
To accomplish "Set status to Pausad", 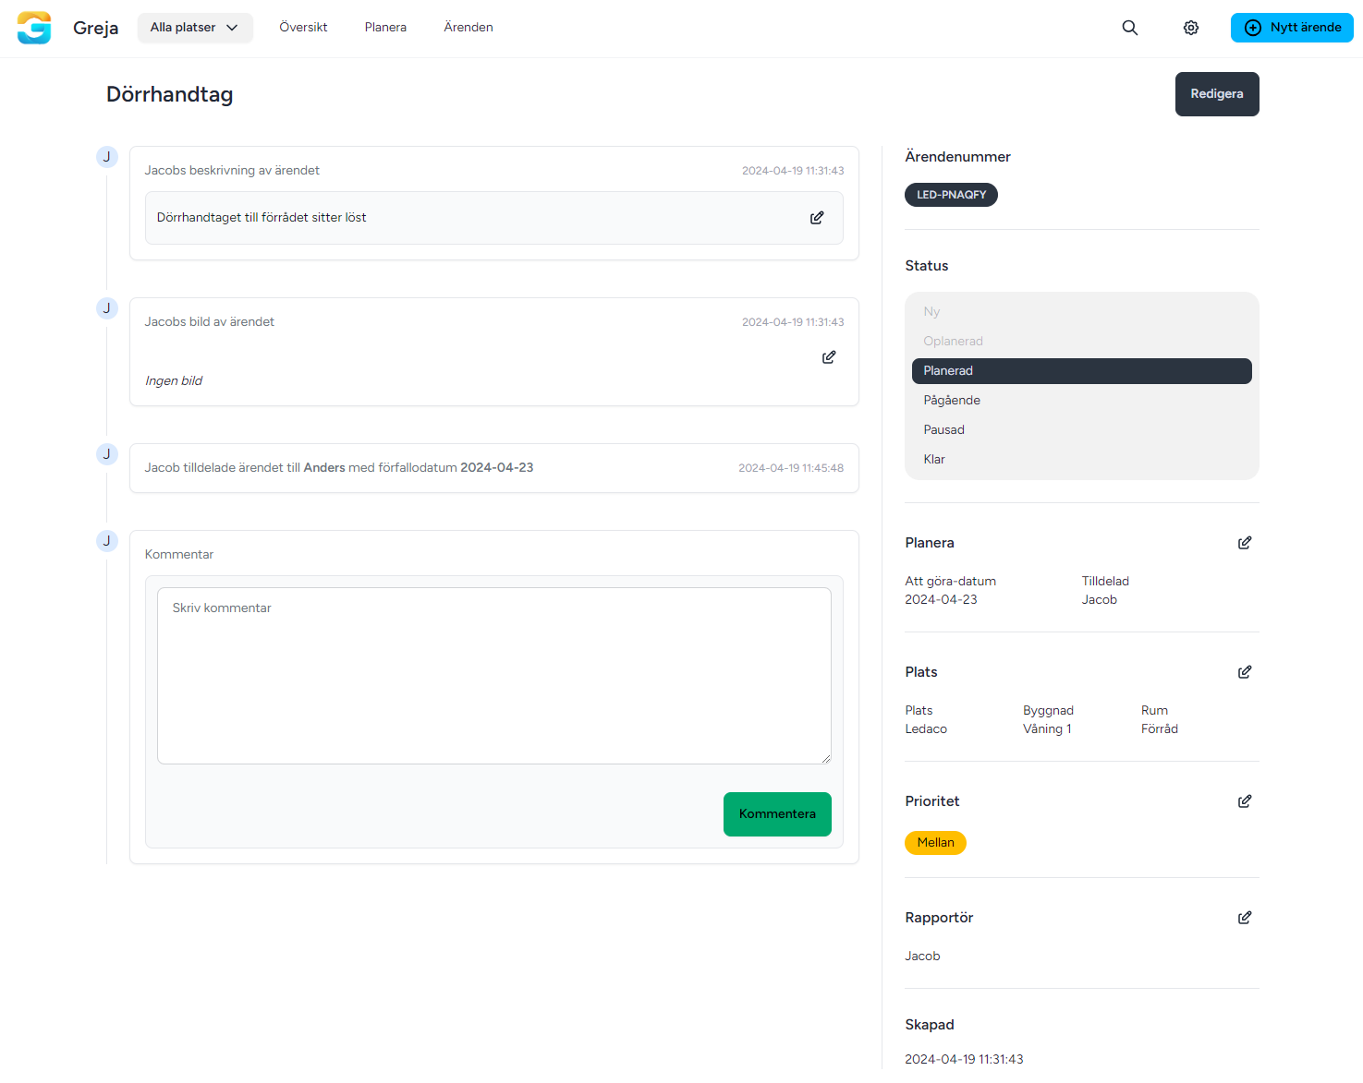I will 943,430.
